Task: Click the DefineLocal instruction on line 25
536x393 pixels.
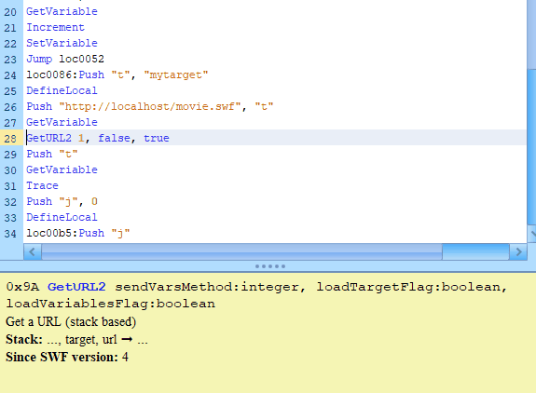Action: click(x=62, y=90)
